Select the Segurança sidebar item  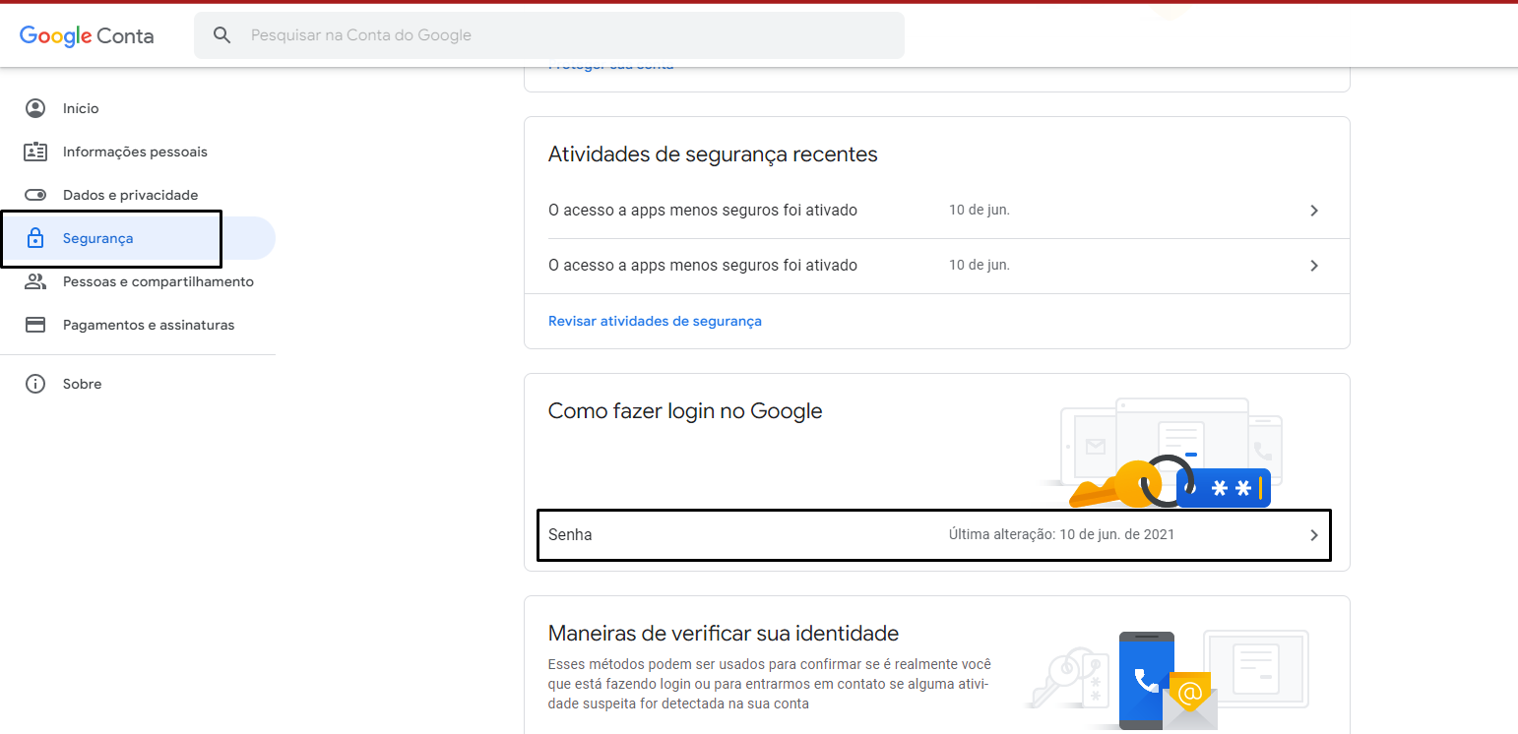tap(138, 238)
